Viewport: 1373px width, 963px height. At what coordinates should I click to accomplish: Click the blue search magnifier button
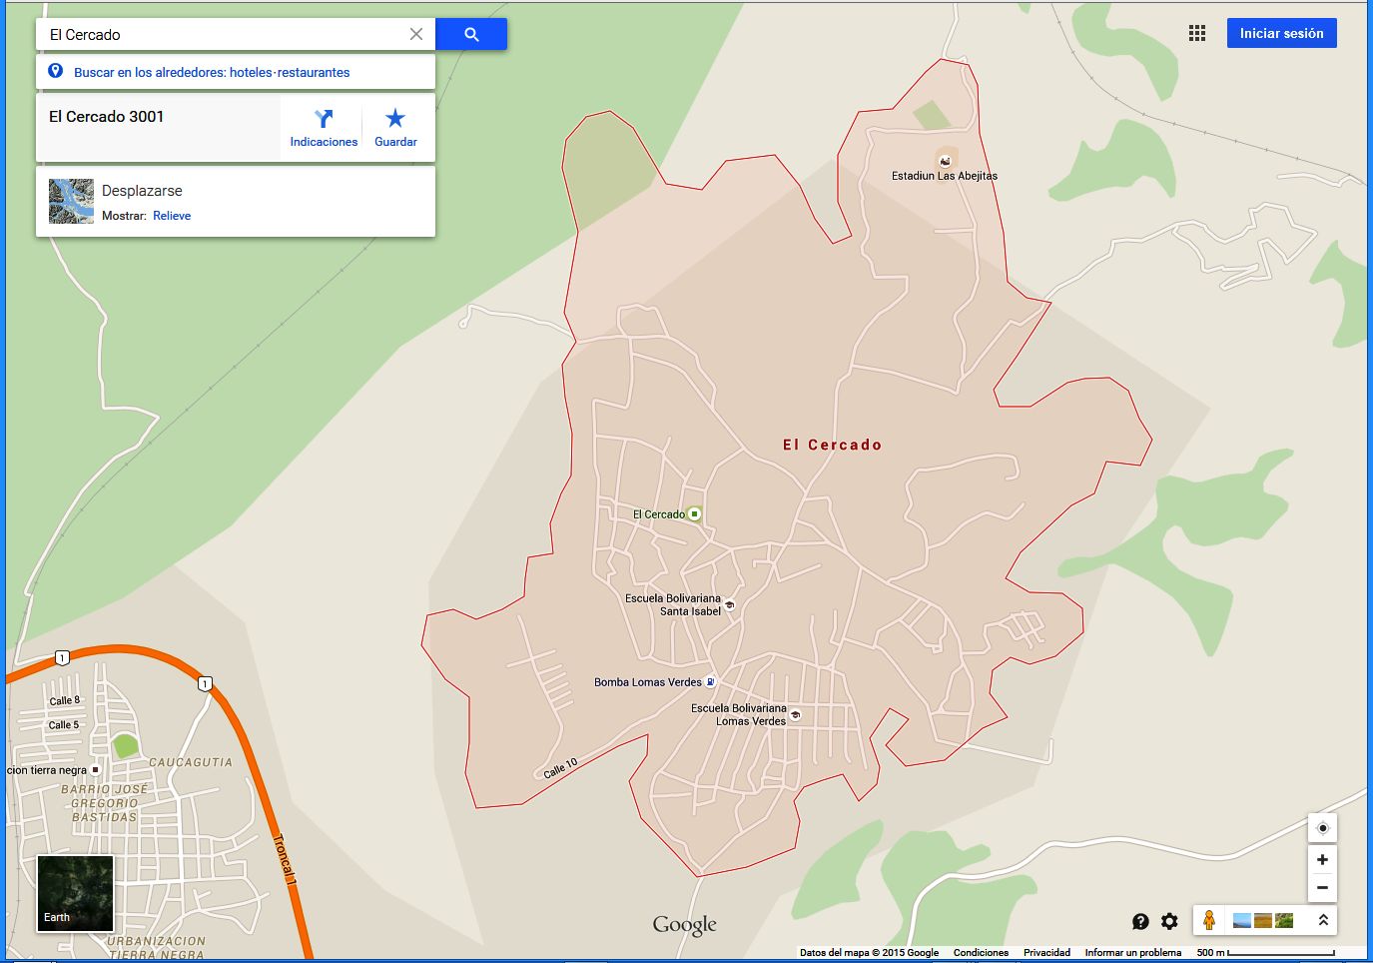[x=471, y=34]
